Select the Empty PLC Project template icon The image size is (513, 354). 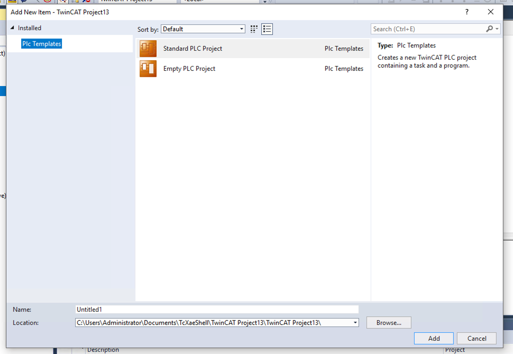pyautogui.click(x=148, y=69)
